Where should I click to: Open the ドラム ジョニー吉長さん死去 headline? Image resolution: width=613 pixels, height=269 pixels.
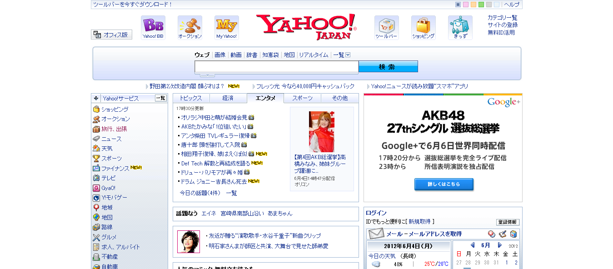[x=214, y=181]
